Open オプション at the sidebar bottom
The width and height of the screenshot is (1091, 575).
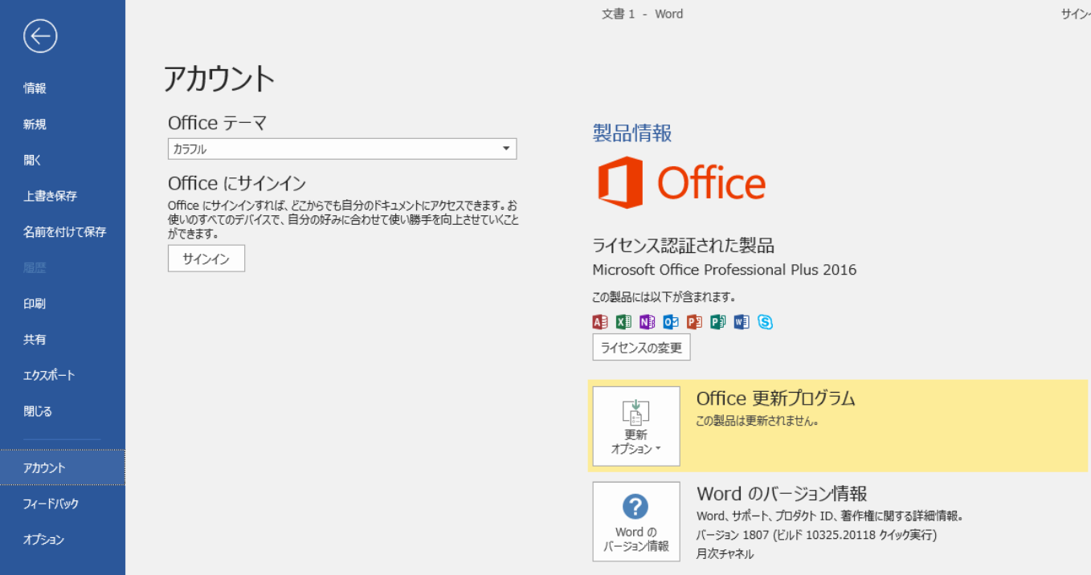coord(43,540)
